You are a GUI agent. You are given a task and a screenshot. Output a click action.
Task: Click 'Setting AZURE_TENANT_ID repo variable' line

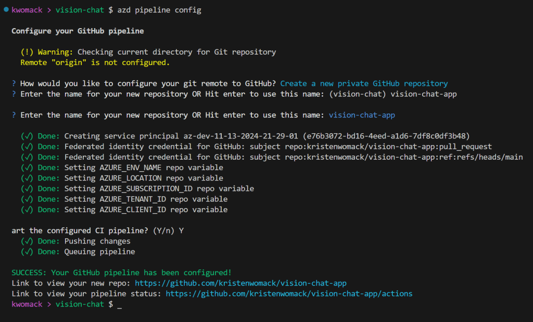(124, 199)
